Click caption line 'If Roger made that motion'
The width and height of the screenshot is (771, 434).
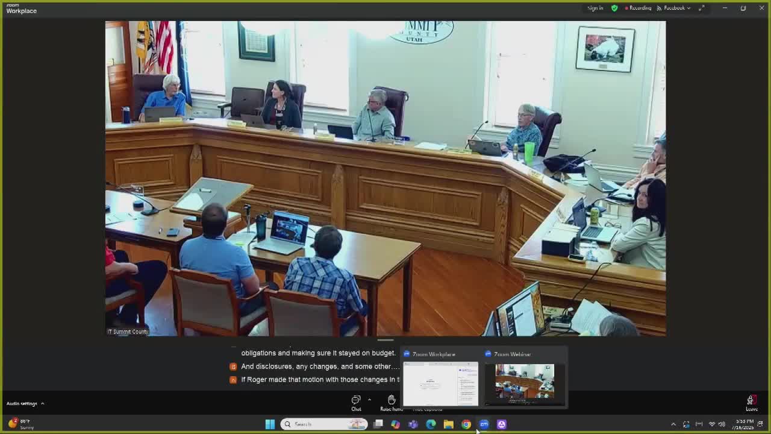tap(320, 380)
